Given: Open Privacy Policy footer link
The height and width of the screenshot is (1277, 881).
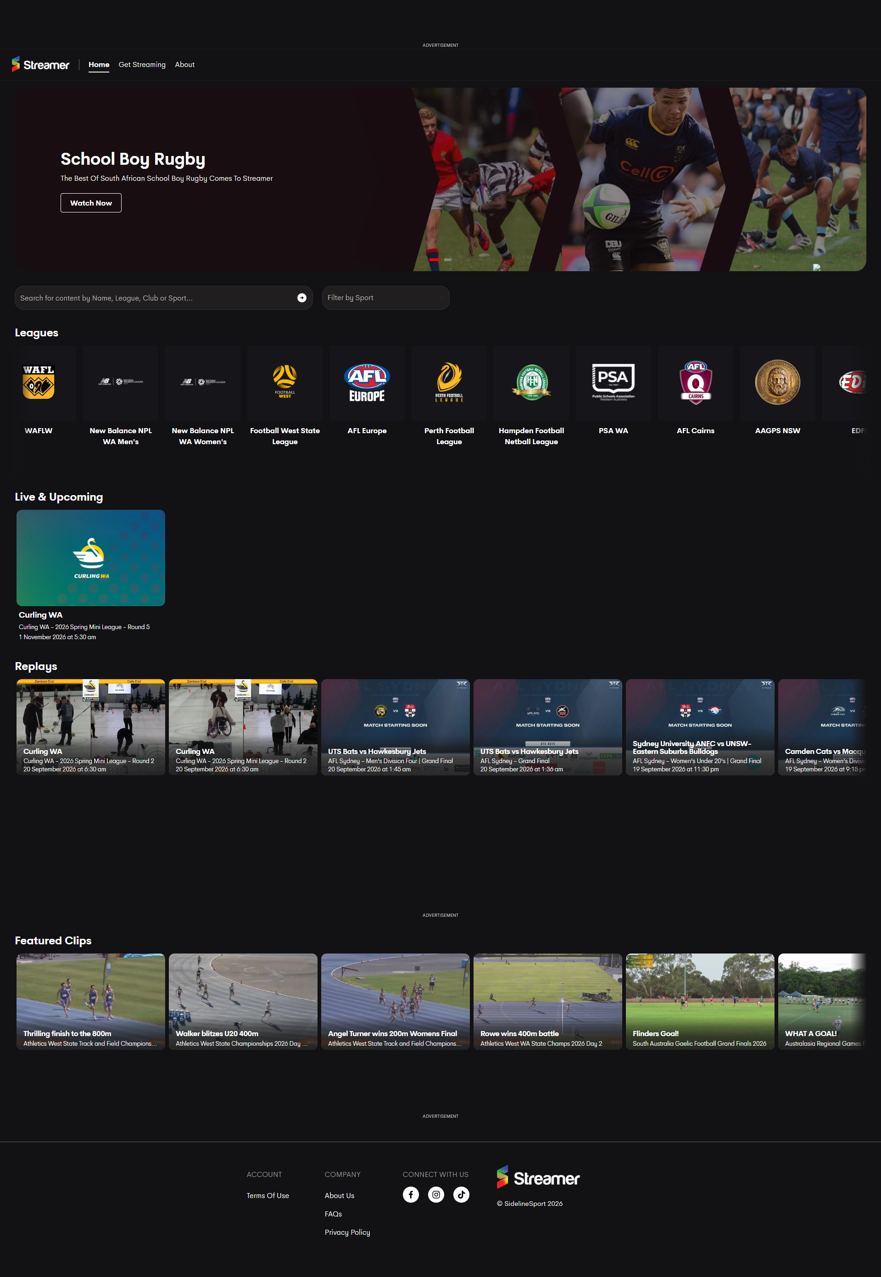Looking at the screenshot, I should (x=347, y=1232).
